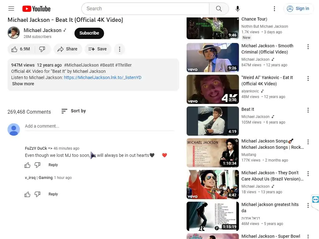Focus the Search input field
This screenshot has width=319, height=239.
(x=145, y=8)
